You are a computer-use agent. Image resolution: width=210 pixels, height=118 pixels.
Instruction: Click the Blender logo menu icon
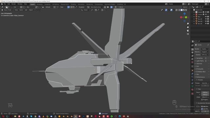tap(2, 4)
